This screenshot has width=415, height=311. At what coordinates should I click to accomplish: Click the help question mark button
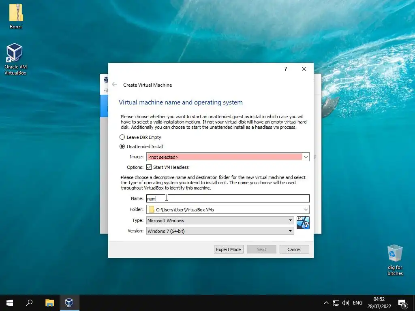click(x=286, y=69)
